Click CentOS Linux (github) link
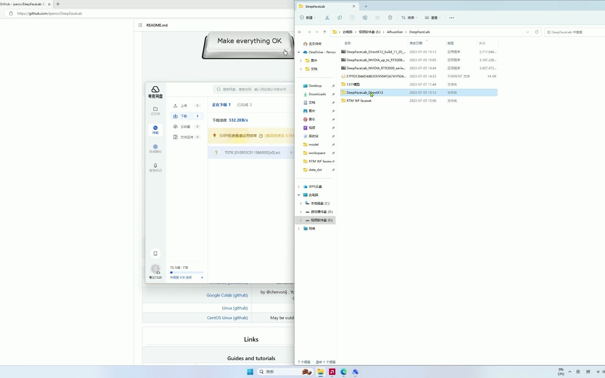Viewport: 605px width, 378px height. coord(227,318)
